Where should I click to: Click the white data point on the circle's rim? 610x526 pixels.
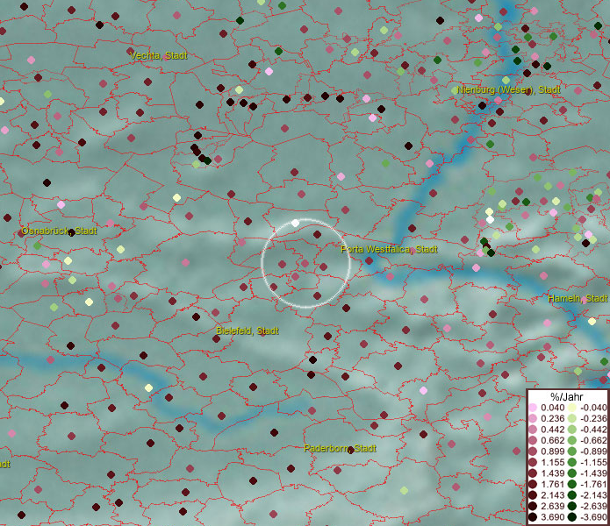pos(295,223)
